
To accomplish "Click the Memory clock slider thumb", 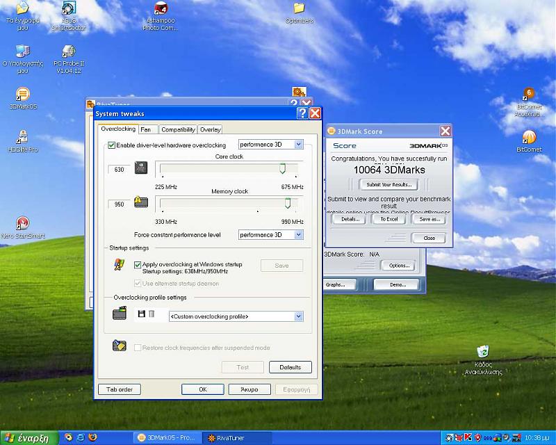I will click(288, 203).
